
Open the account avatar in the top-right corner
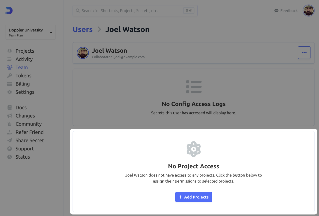308,11
